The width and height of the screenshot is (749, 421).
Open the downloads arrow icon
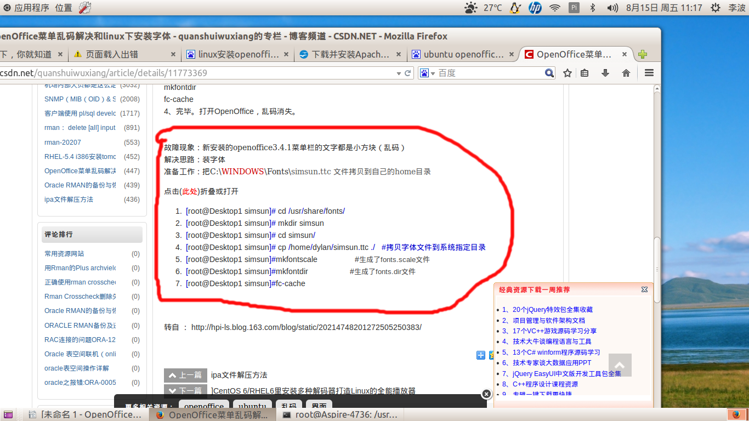pos(605,73)
